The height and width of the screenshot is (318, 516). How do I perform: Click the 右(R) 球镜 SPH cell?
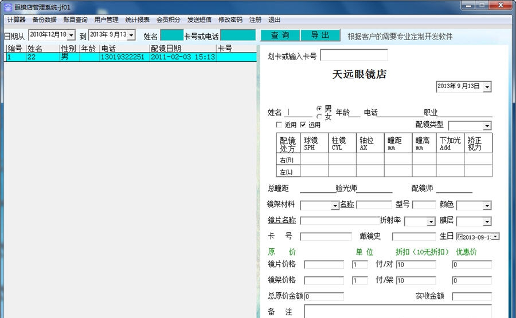314,159
